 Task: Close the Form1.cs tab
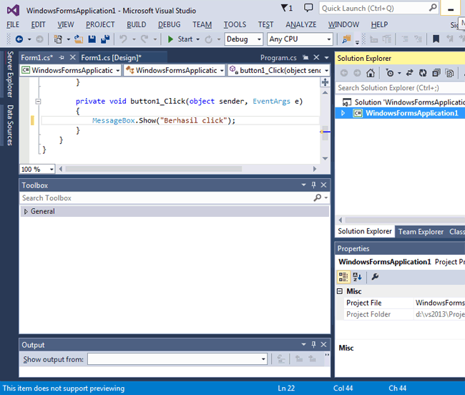(x=73, y=57)
